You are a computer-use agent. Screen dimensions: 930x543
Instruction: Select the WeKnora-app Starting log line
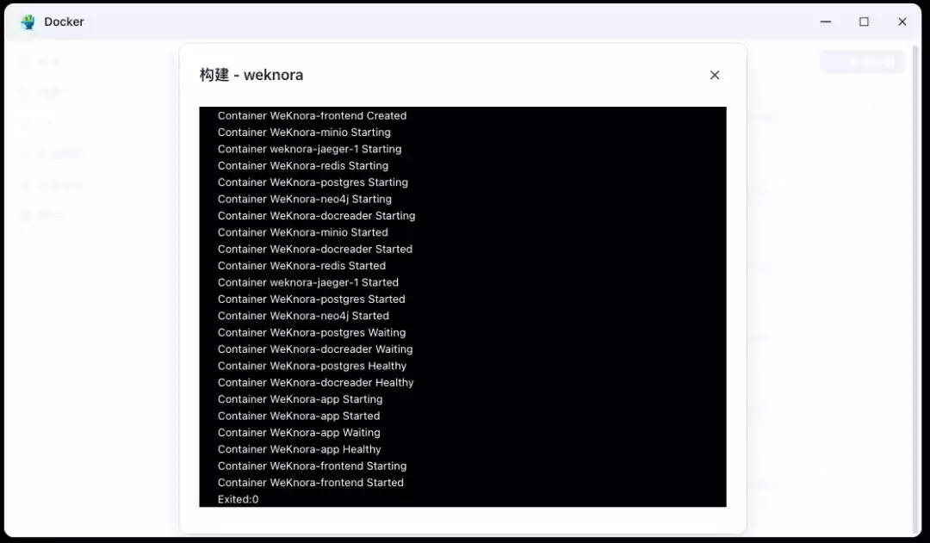coord(301,399)
